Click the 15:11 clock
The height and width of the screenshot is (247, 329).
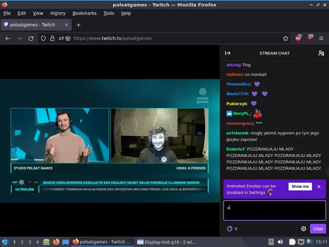tap(321, 242)
